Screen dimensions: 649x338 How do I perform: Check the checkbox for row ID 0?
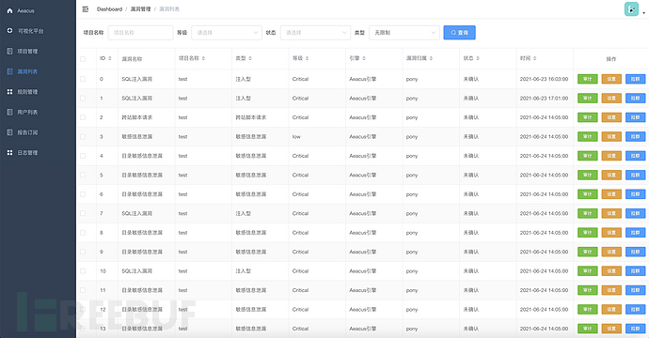83,79
